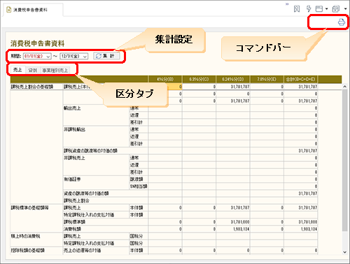
Task: Click the scroll up arrow of table
Action: coord(345,87)
